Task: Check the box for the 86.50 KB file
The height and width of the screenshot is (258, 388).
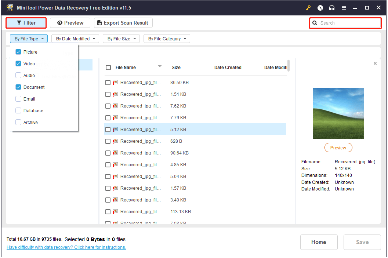Action: pyautogui.click(x=108, y=83)
